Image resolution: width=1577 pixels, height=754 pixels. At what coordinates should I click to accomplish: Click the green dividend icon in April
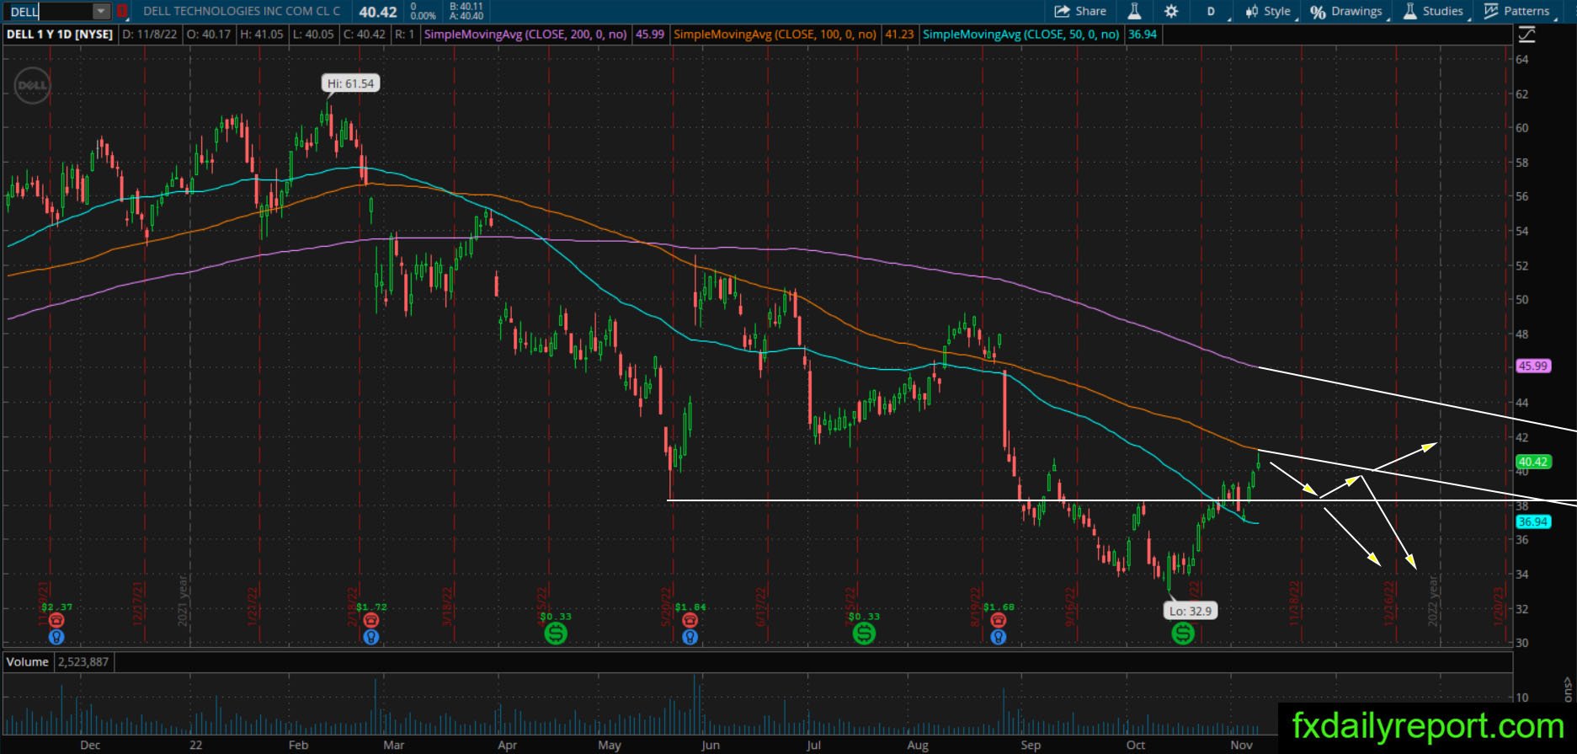click(x=555, y=634)
